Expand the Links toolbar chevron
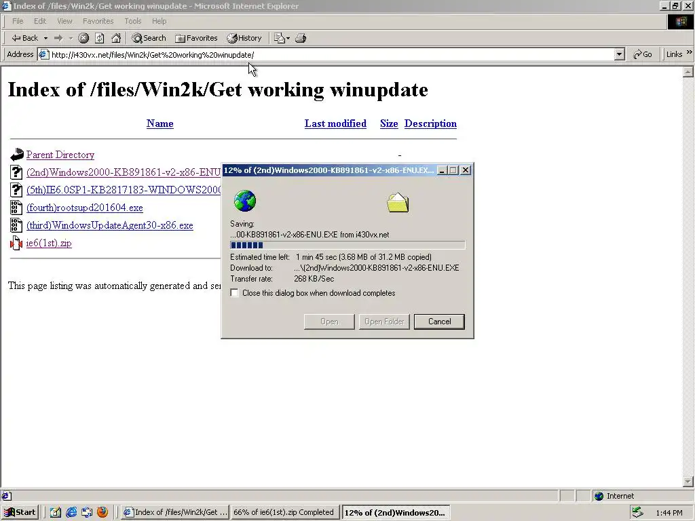 pyautogui.click(x=690, y=52)
